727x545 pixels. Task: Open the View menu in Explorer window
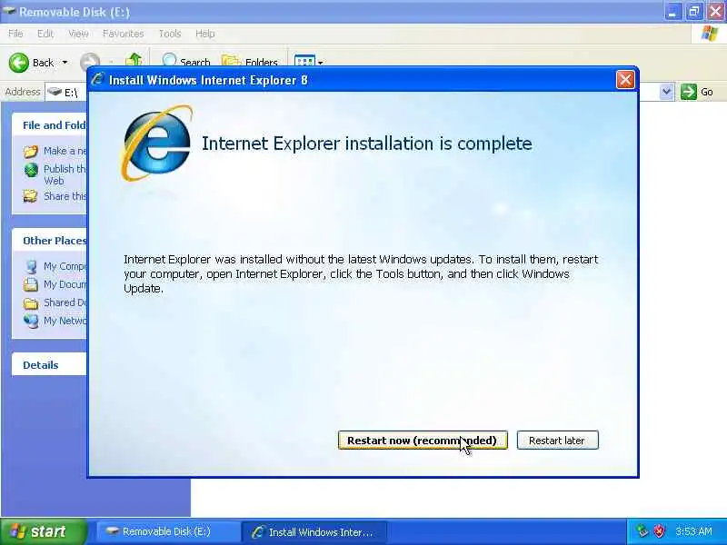tap(78, 34)
